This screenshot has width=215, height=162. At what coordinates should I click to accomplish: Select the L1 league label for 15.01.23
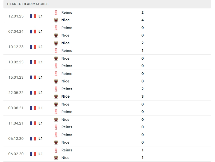click(x=40, y=77)
